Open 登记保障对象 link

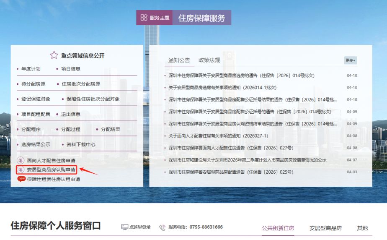pyautogui.click(x=36, y=99)
